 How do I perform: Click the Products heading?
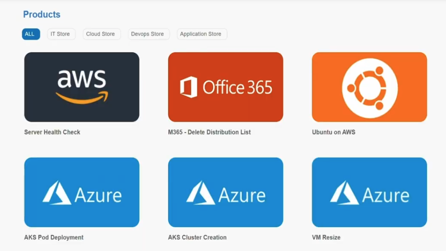tap(42, 14)
